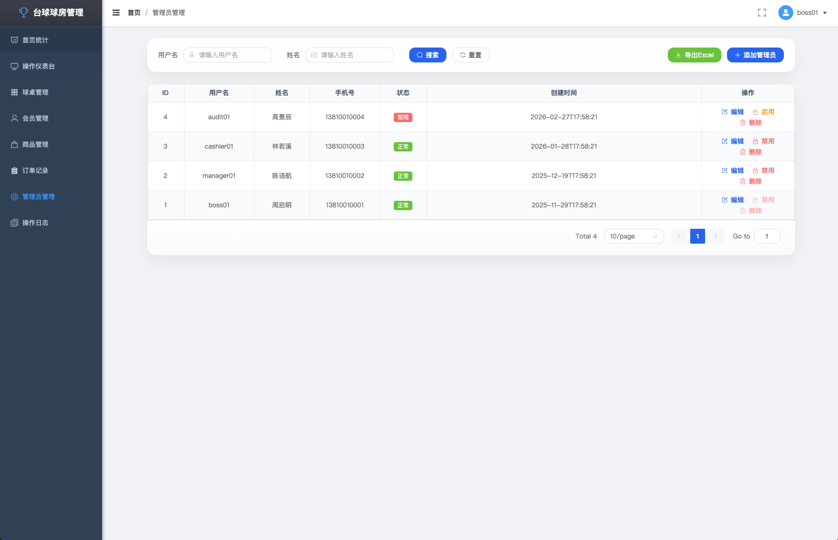Click the 搜索 button
838x540 pixels.
pyautogui.click(x=428, y=55)
